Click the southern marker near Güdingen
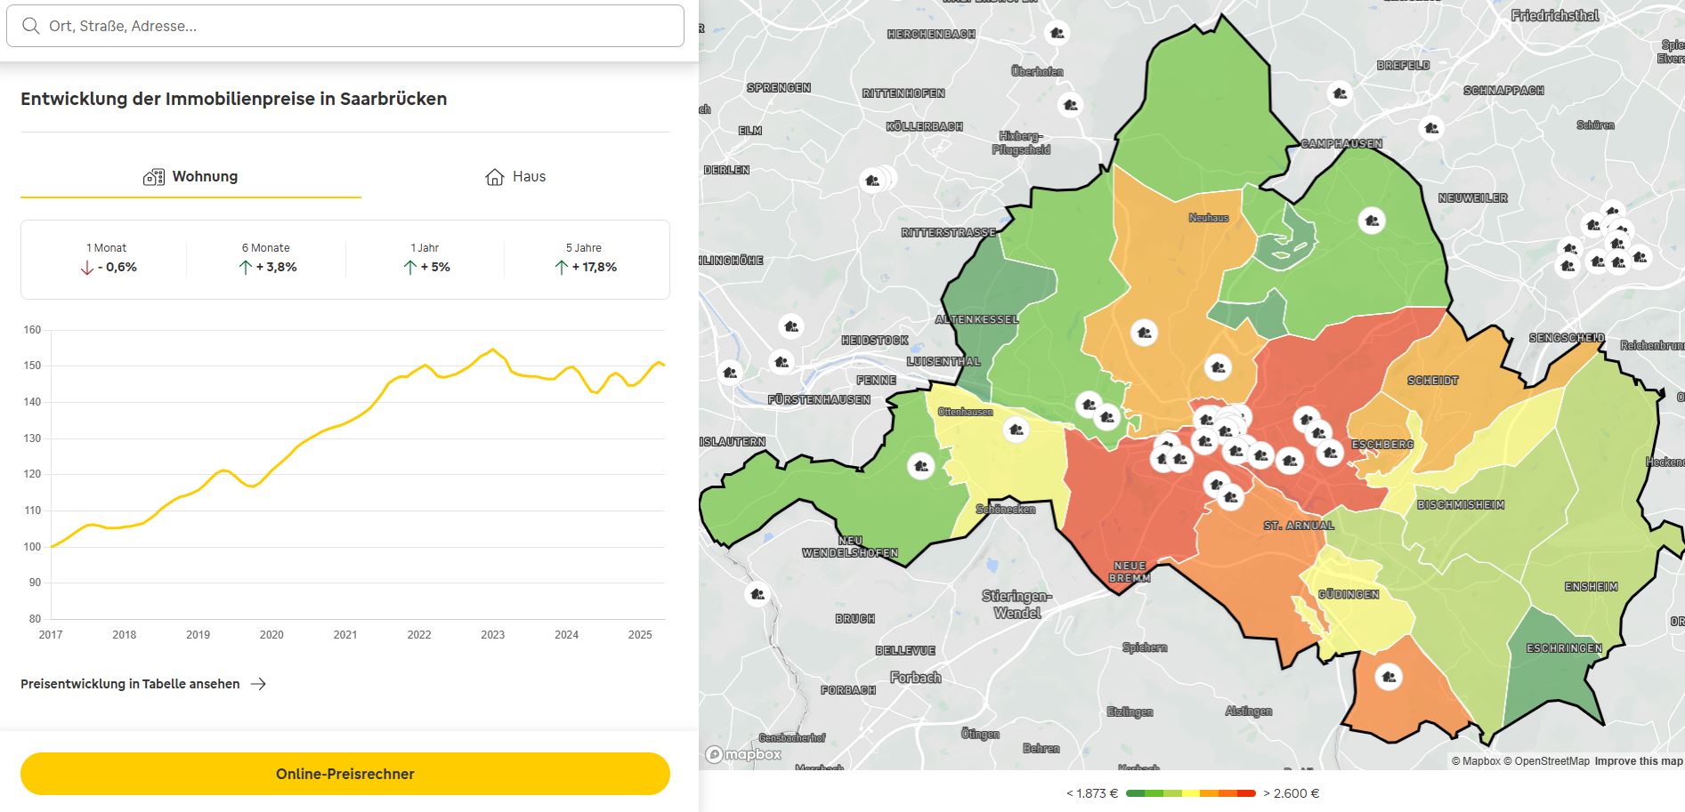This screenshot has width=1685, height=812. point(1389,677)
